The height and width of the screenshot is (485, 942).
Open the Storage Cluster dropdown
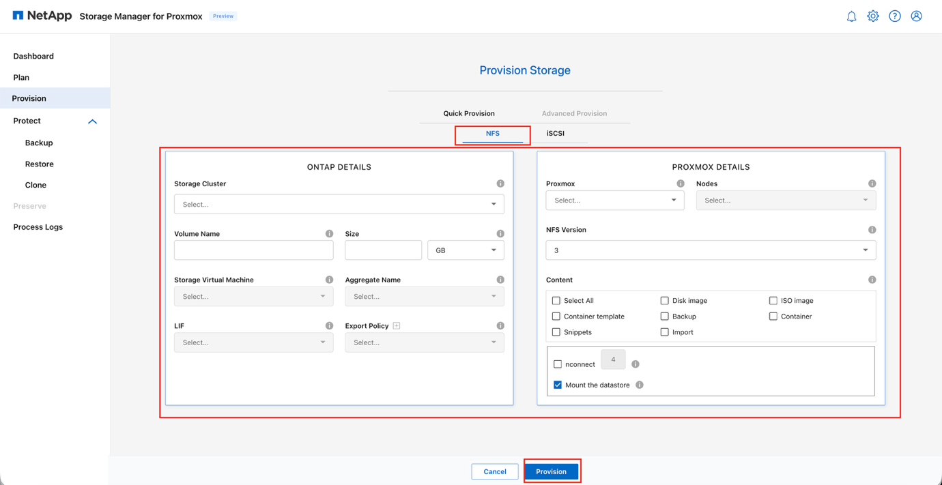point(339,204)
